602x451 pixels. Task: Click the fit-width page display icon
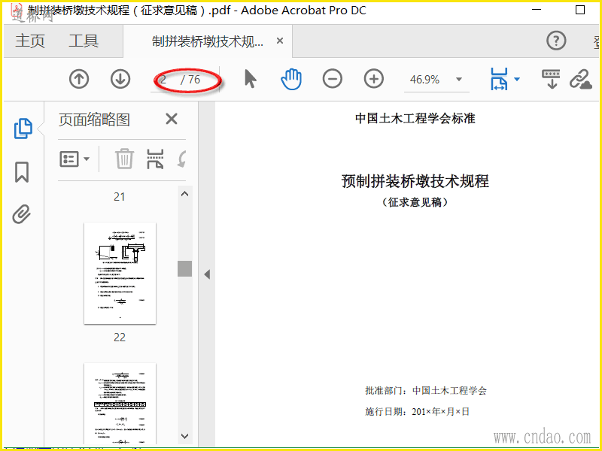coord(499,79)
